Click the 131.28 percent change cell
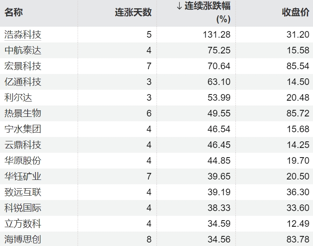 click(217, 35)
